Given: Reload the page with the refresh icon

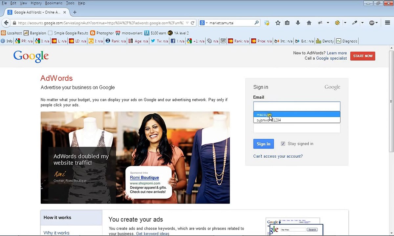Looking at the screenshot, I should (x=193, y=23).
